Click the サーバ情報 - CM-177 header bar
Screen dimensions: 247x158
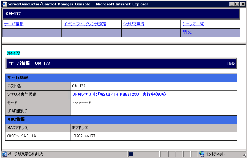[x=108, y=63]
